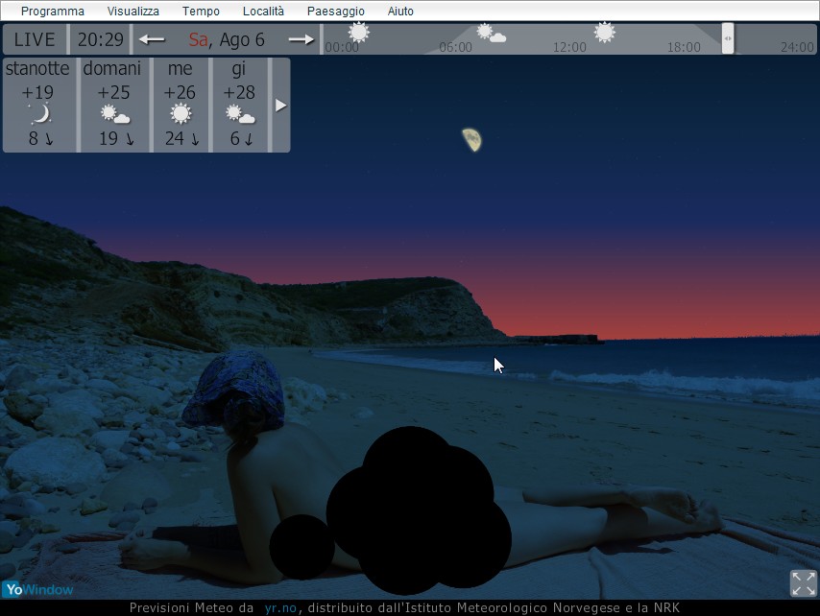Open the Località menu
Screen dimensions: 820x616
263,11
